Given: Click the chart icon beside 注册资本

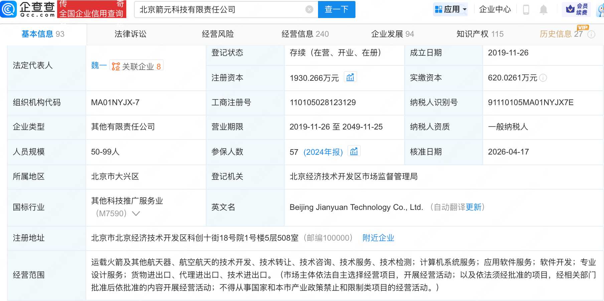Looking at the screenshot, I should (350, 77).
